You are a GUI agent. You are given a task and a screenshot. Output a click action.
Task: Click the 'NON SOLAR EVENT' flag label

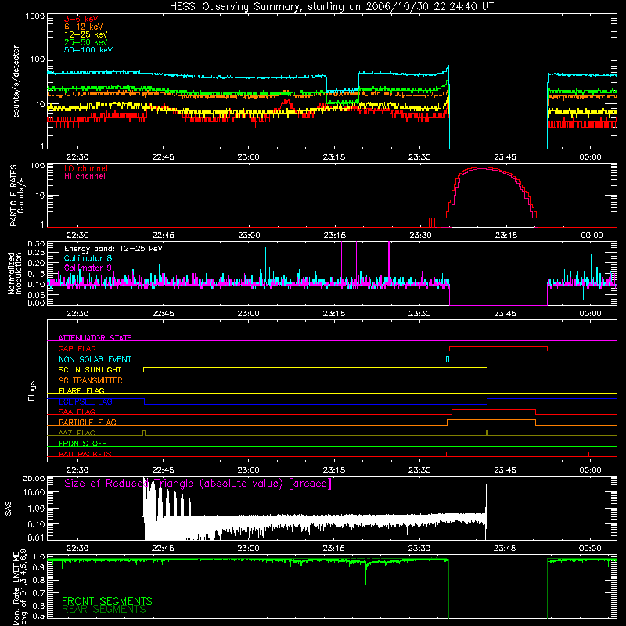(x=95, y=359)
